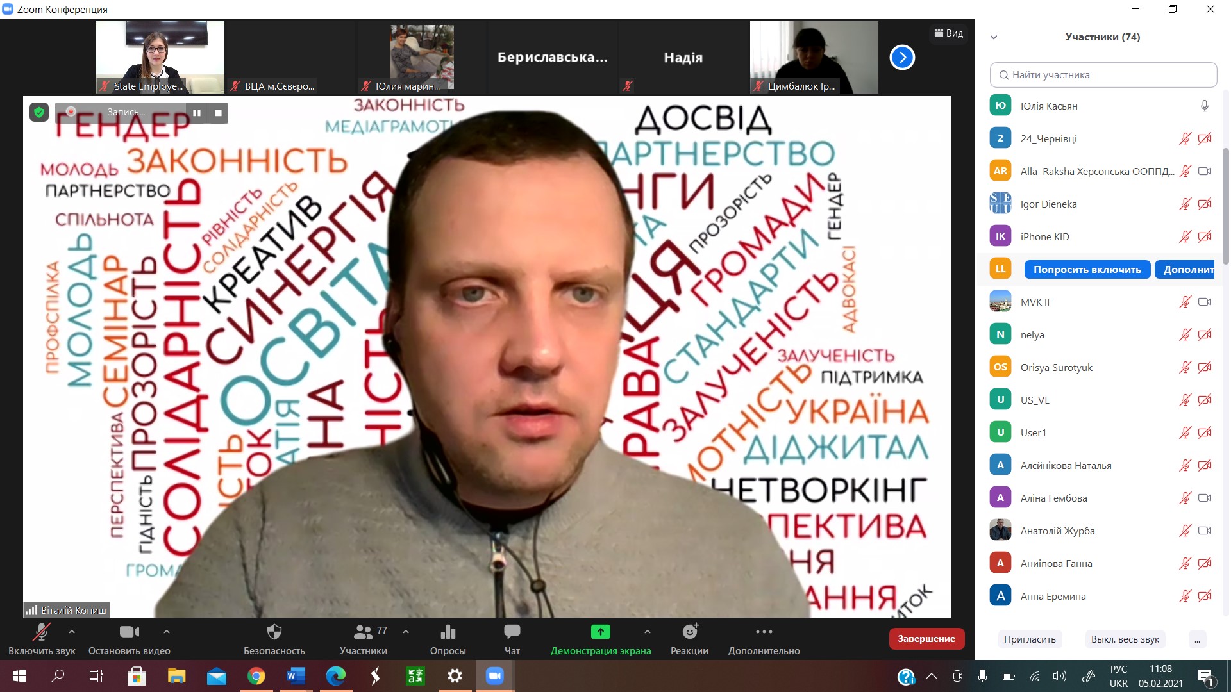Click Попросить включить button for LL
Image resolution: width=1231 pixels, height=692 pixels.
pos(1087,270)
